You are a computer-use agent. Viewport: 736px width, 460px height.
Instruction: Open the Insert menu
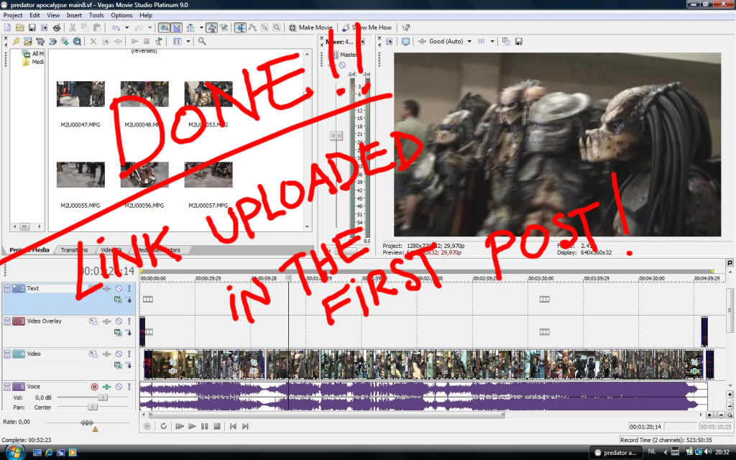74,15
